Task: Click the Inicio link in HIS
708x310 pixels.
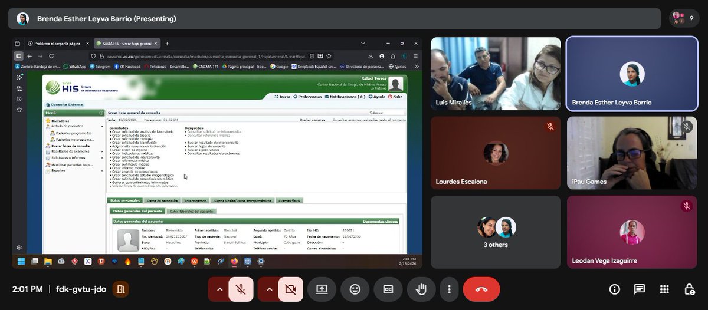Action: tap(282, 96)
